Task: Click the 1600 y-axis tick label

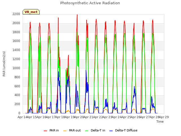Action: [16, 41]
